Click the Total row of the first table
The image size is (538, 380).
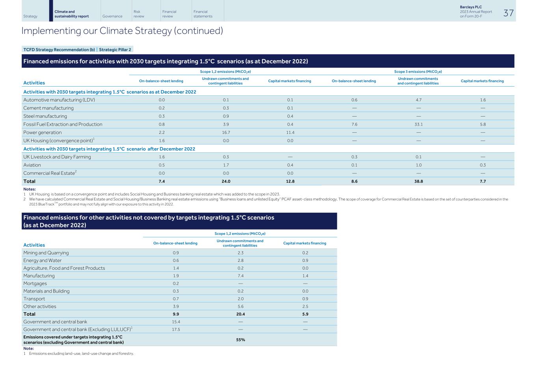point(30,181)
